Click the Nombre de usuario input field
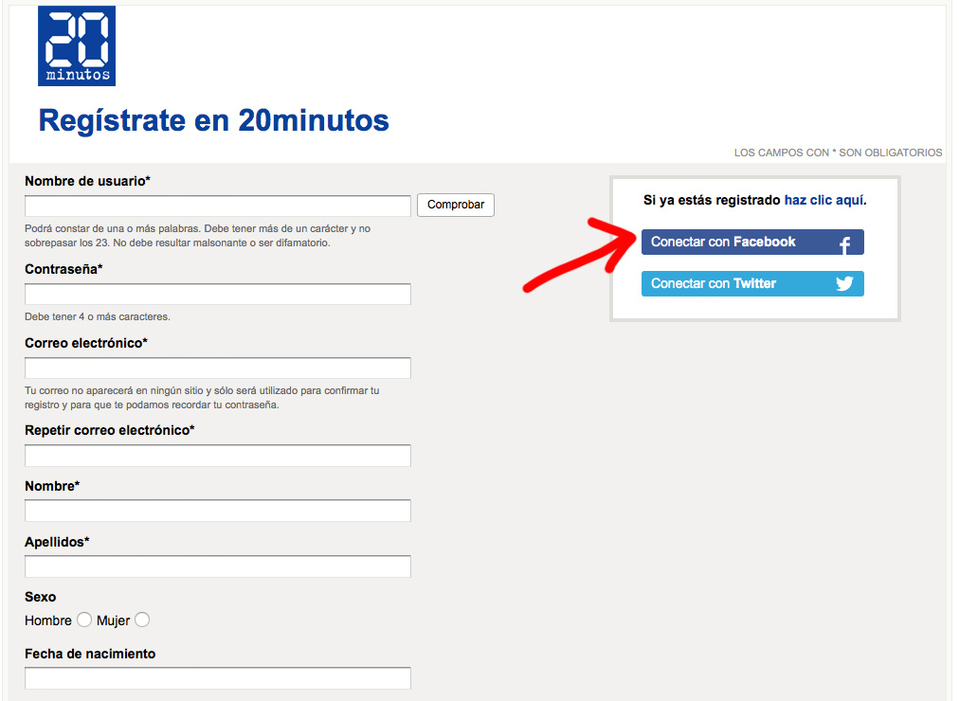959x701 pixels. [x=217, y=205]
